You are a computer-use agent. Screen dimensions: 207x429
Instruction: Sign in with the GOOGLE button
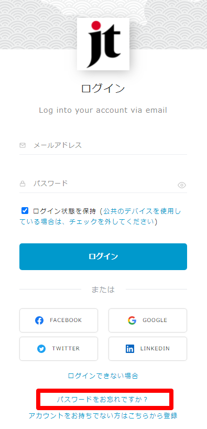pos(148,320)
